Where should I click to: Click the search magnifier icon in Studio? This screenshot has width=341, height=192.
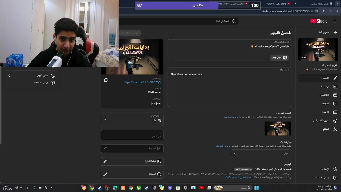(x=234, y=21)
